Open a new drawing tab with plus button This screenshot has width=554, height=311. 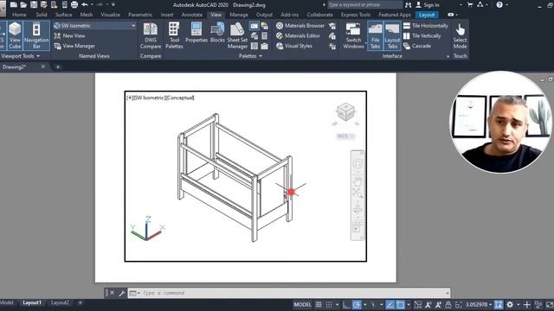click(58, 67)
